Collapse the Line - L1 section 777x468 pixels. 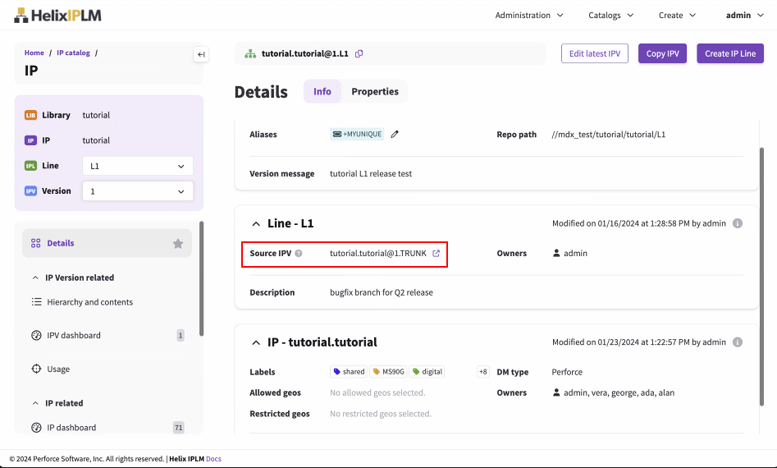click(255, 223)
